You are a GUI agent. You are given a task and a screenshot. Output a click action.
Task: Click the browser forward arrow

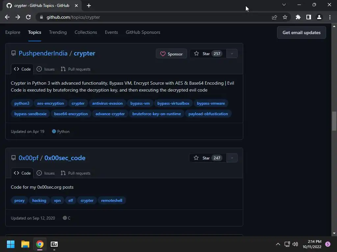(x=18, y=17)
